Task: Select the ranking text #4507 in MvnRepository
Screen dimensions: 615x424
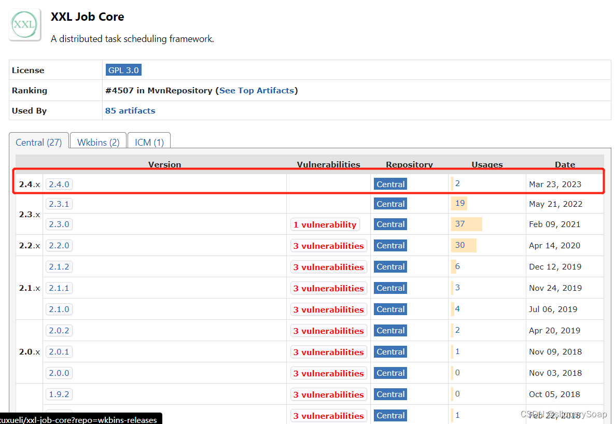Action: coord(159,91)
